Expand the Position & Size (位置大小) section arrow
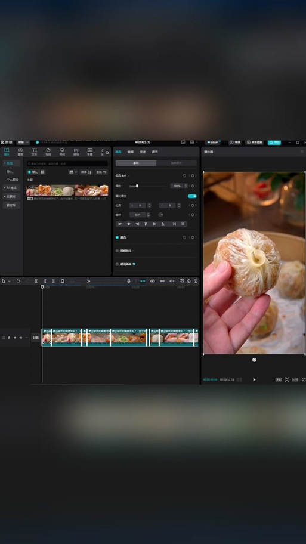 point(129,176)
